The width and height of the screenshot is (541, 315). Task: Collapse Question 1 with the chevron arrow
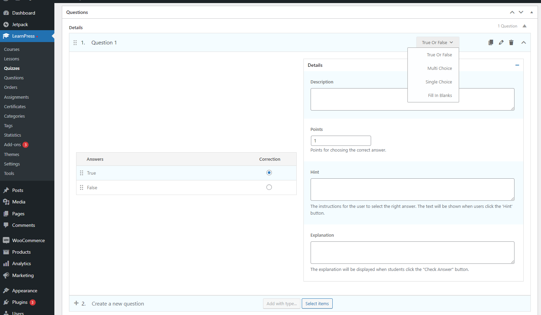coord(523,42)
